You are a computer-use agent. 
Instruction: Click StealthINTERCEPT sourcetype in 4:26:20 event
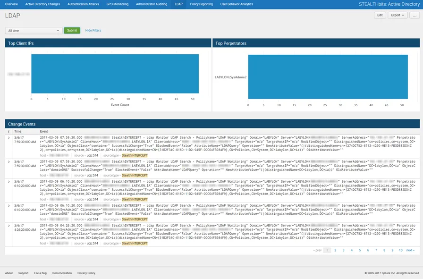135,244
